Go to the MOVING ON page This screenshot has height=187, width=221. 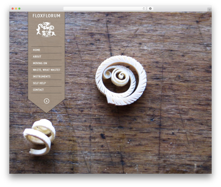pos(40,63)
